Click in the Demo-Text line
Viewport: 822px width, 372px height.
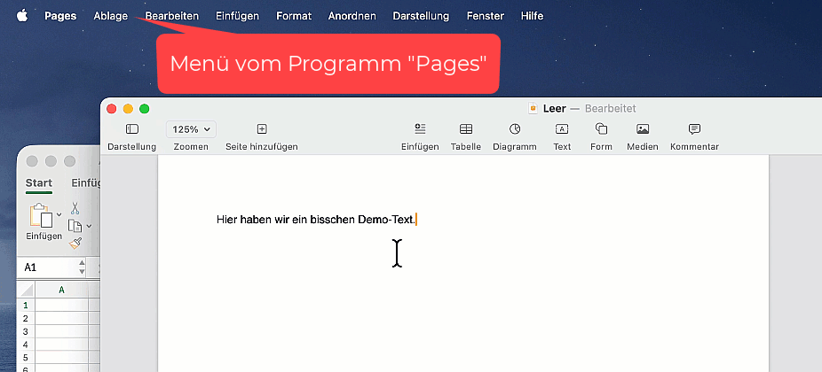point(316,220)
